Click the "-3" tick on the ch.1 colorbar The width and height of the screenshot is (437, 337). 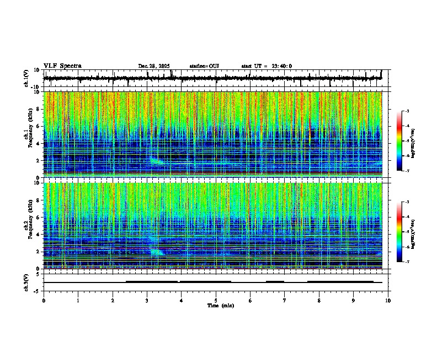[407, 111]
